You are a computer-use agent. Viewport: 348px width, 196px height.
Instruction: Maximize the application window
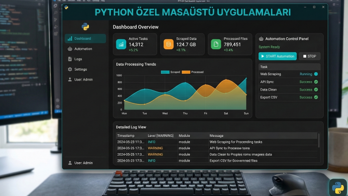pos(314,7)
